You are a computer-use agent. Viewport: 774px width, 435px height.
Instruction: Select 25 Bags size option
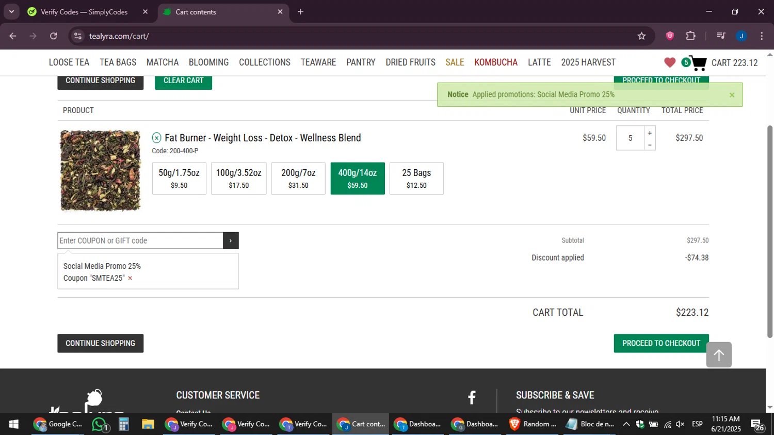tap(416, 179)
